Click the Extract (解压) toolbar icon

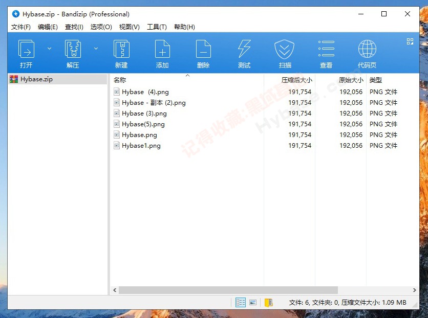(73, 49)
